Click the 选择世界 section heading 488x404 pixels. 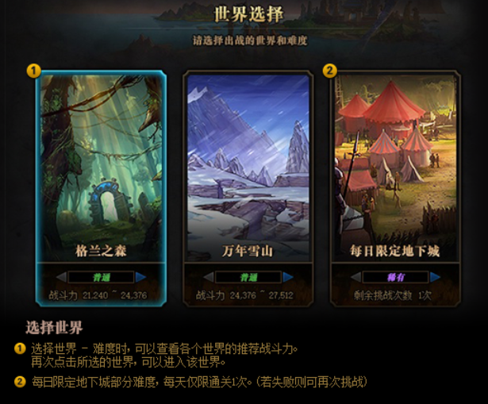tap(54, 328)
